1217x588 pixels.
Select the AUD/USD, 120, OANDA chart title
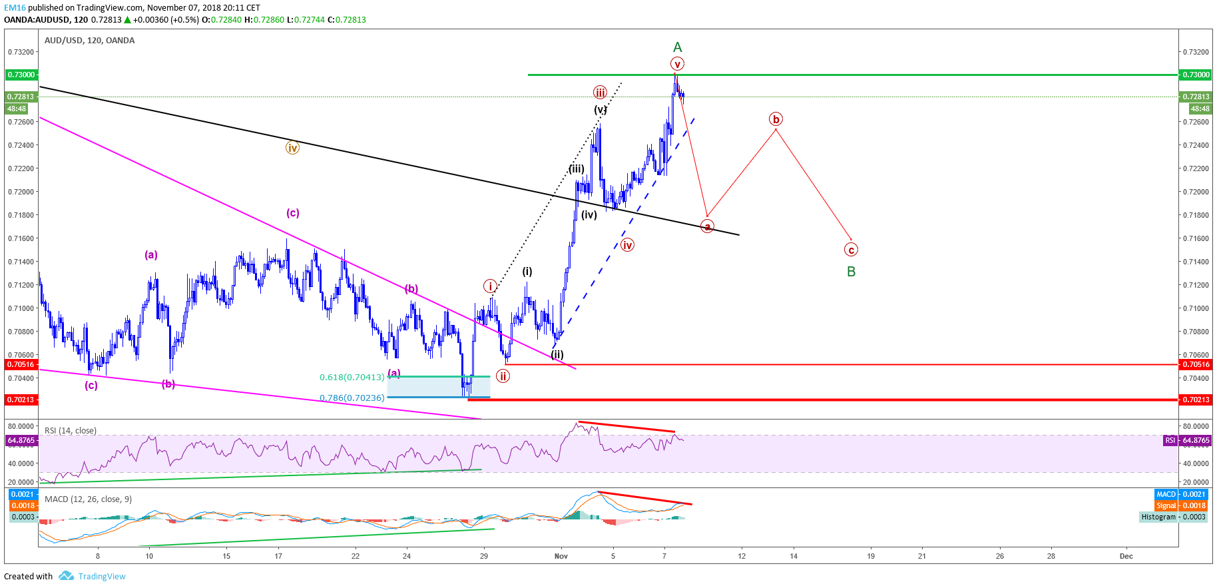point(89,40)
